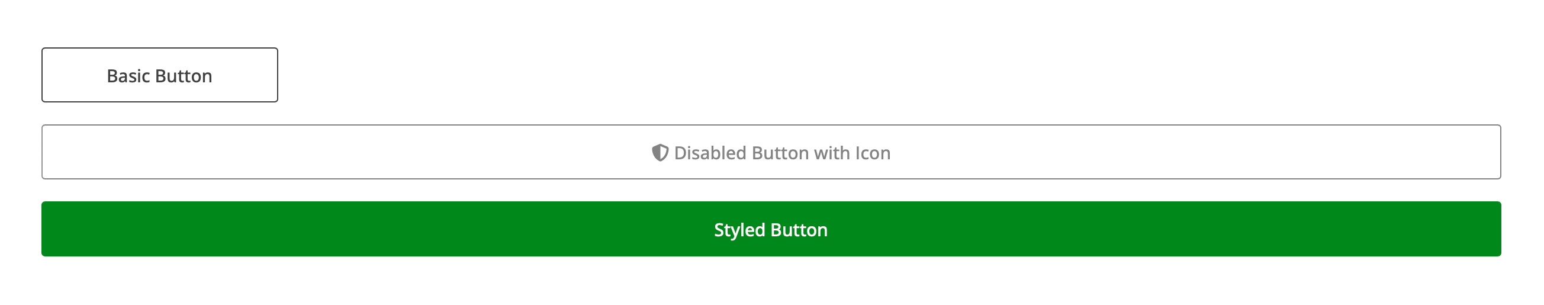Click the 'Disabled Button with Icon' gray text
This screenshot has width=1544, height=305.
click(x=782, y=153)
